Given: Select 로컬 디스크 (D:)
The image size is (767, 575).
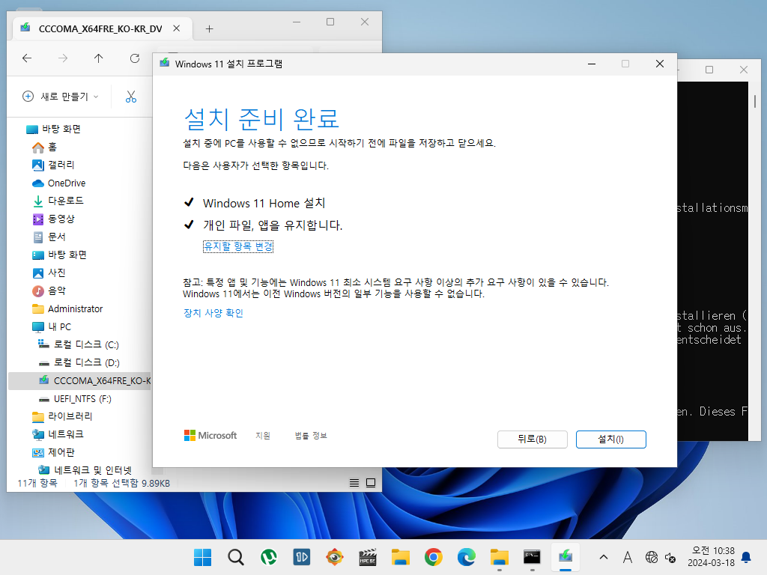Looking at the screenshot, I should [78, 363].
